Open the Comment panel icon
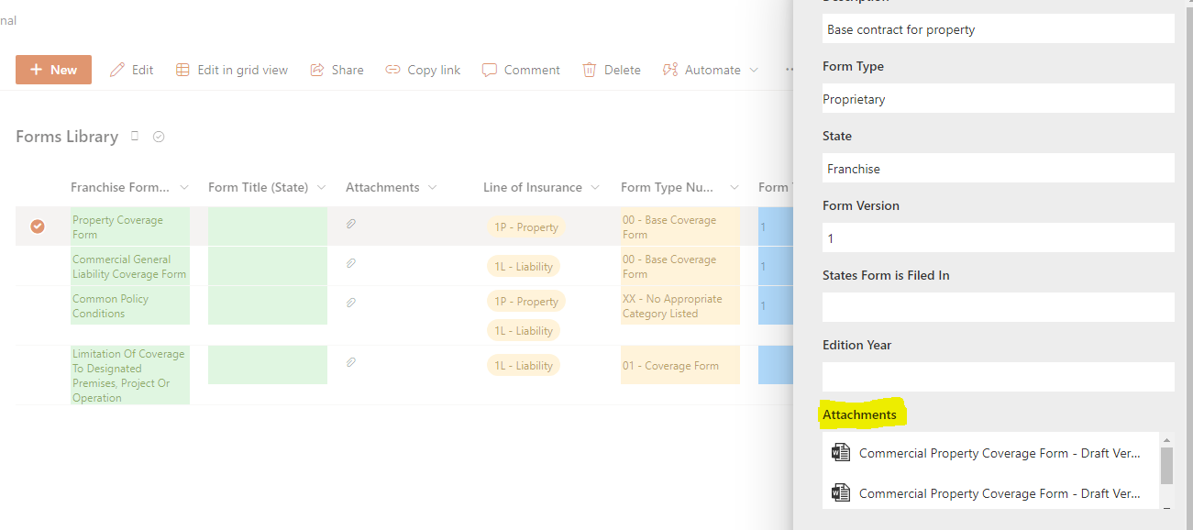Screen dimensions: 1193x530 (x=490, y=69)
